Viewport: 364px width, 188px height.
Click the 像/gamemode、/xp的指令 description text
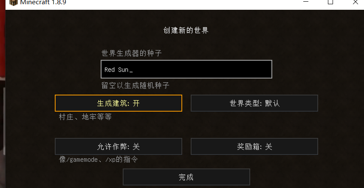(x=99, y=160)
